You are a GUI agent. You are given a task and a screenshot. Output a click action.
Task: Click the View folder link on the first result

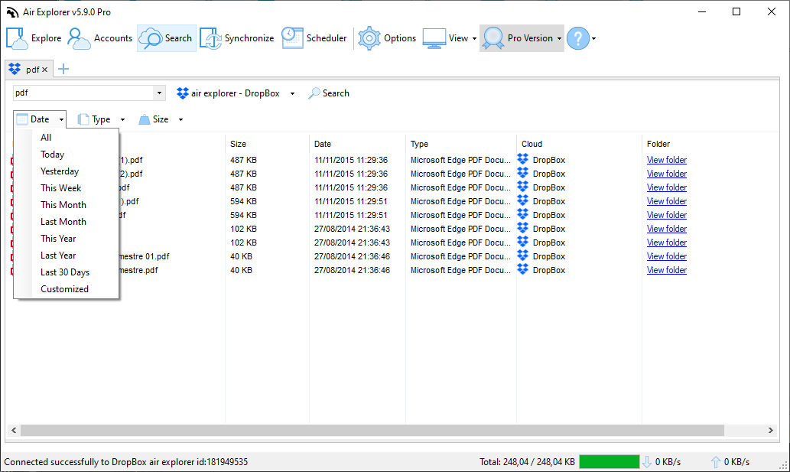(666, 159)
